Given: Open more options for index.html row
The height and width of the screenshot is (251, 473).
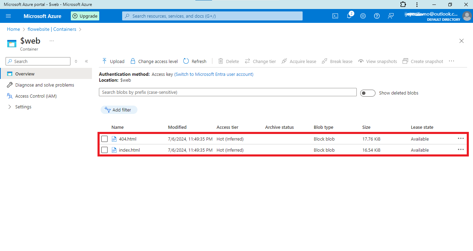Looking at the screenshot, I should point(461,150).
